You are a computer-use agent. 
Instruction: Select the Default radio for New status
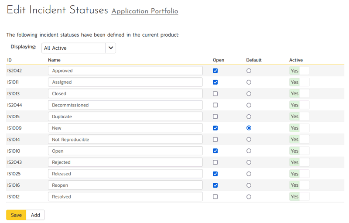pos(249,128)
